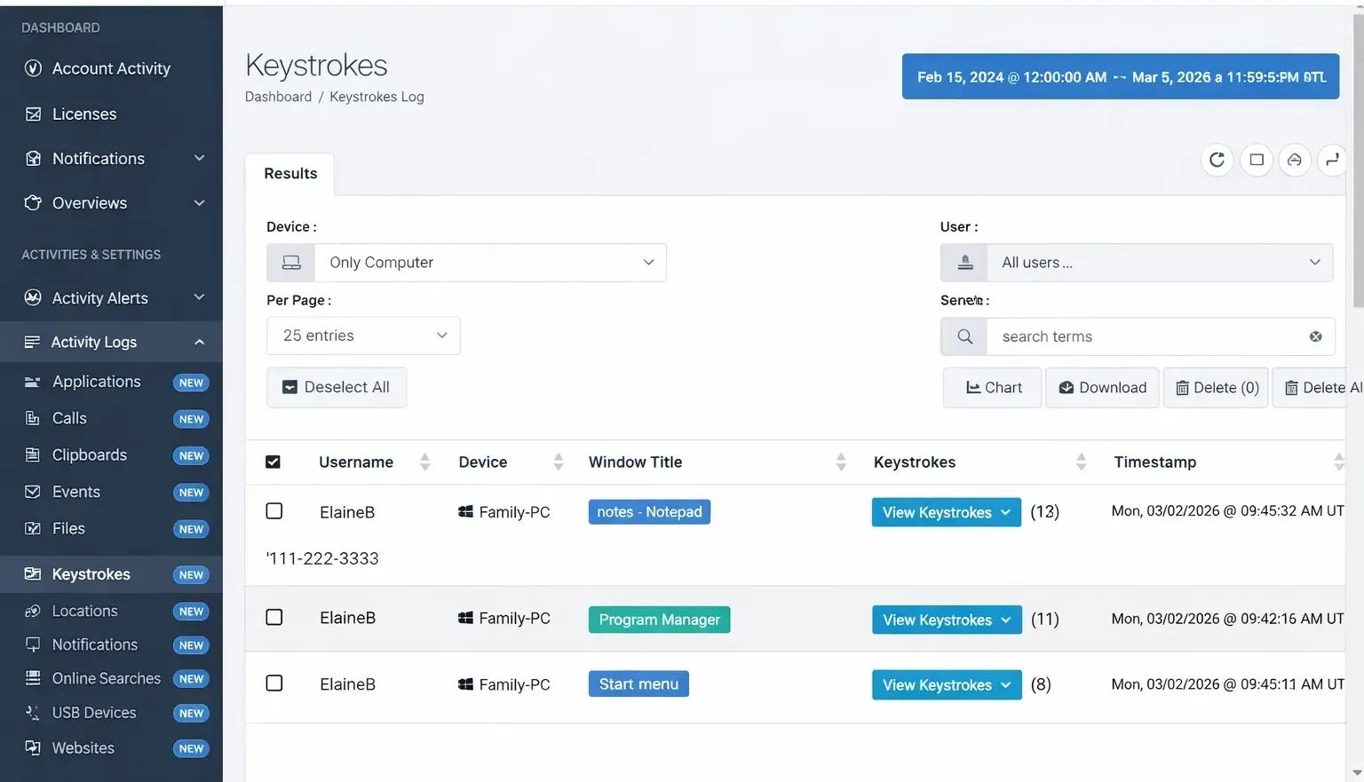Toggle the select-all checkbox in table header
1364x782 pixels.
(274, 462)
